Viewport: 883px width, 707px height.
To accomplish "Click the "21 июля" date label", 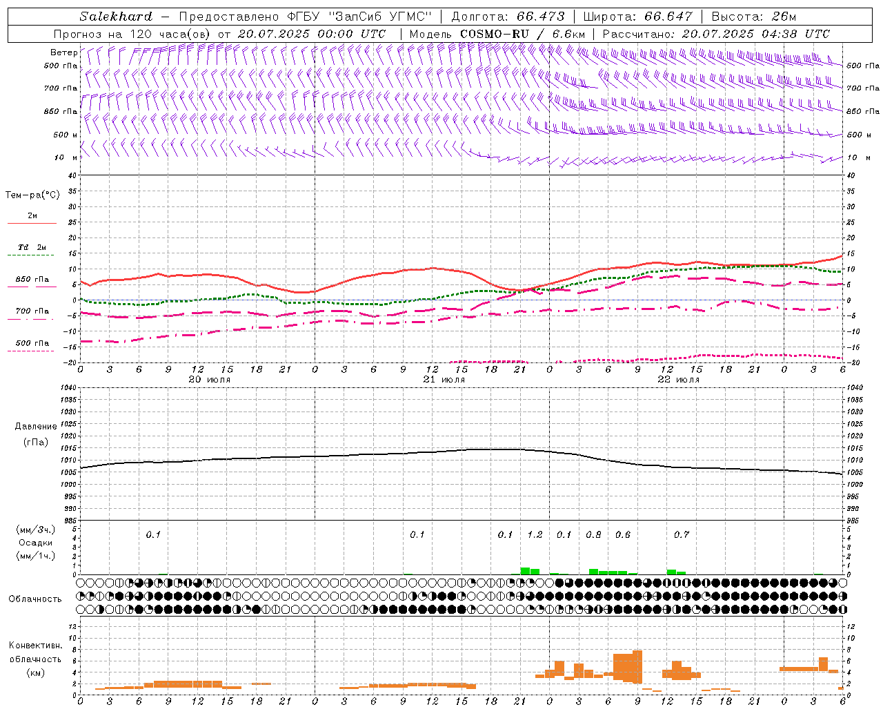I will point(444,380).
